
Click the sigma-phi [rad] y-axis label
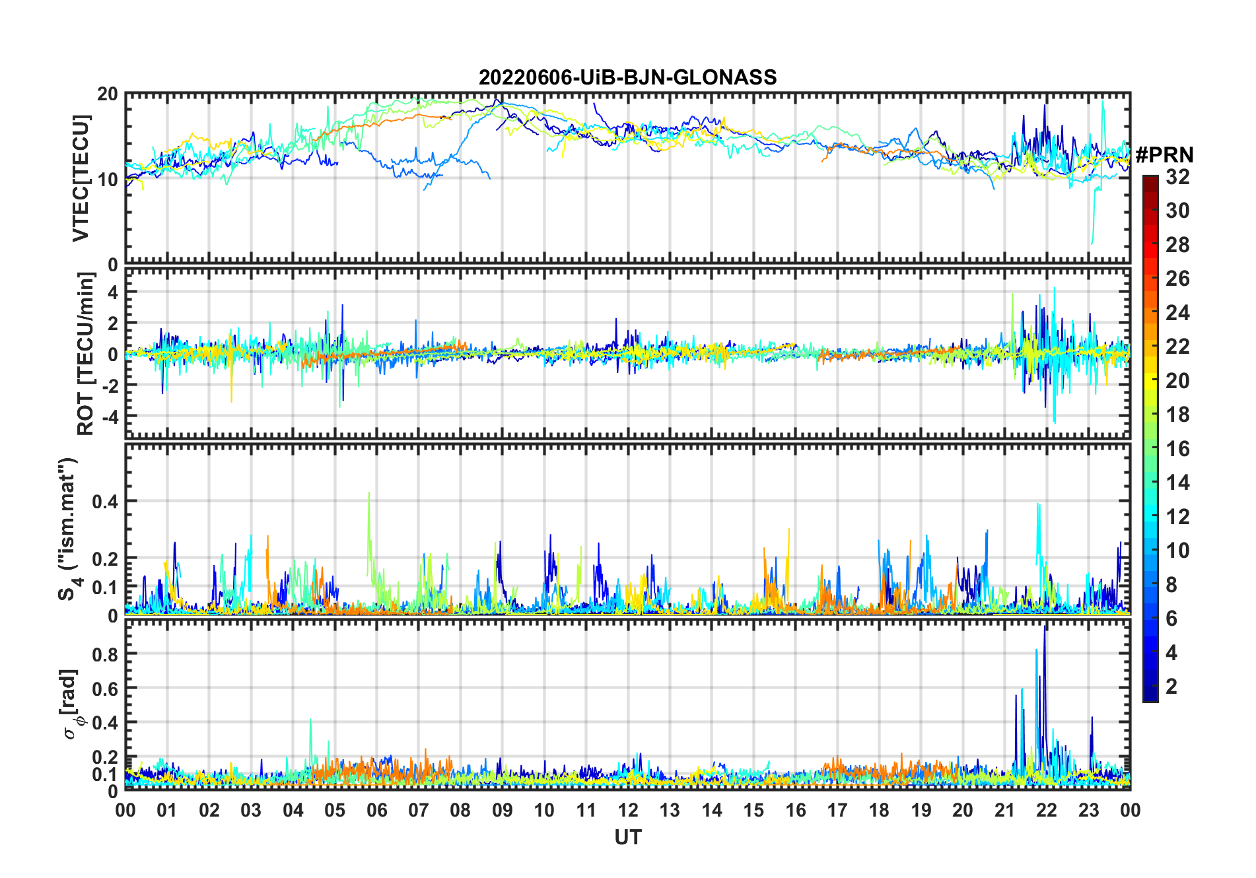(71, 704)
